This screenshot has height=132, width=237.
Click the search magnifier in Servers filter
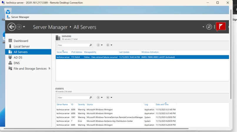coord(91,45)
